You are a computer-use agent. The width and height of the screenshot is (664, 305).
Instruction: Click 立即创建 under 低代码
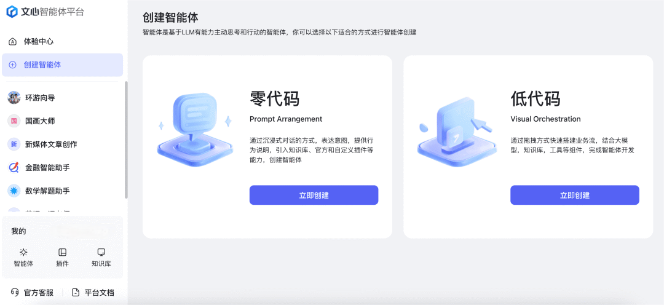coord(575,196)
